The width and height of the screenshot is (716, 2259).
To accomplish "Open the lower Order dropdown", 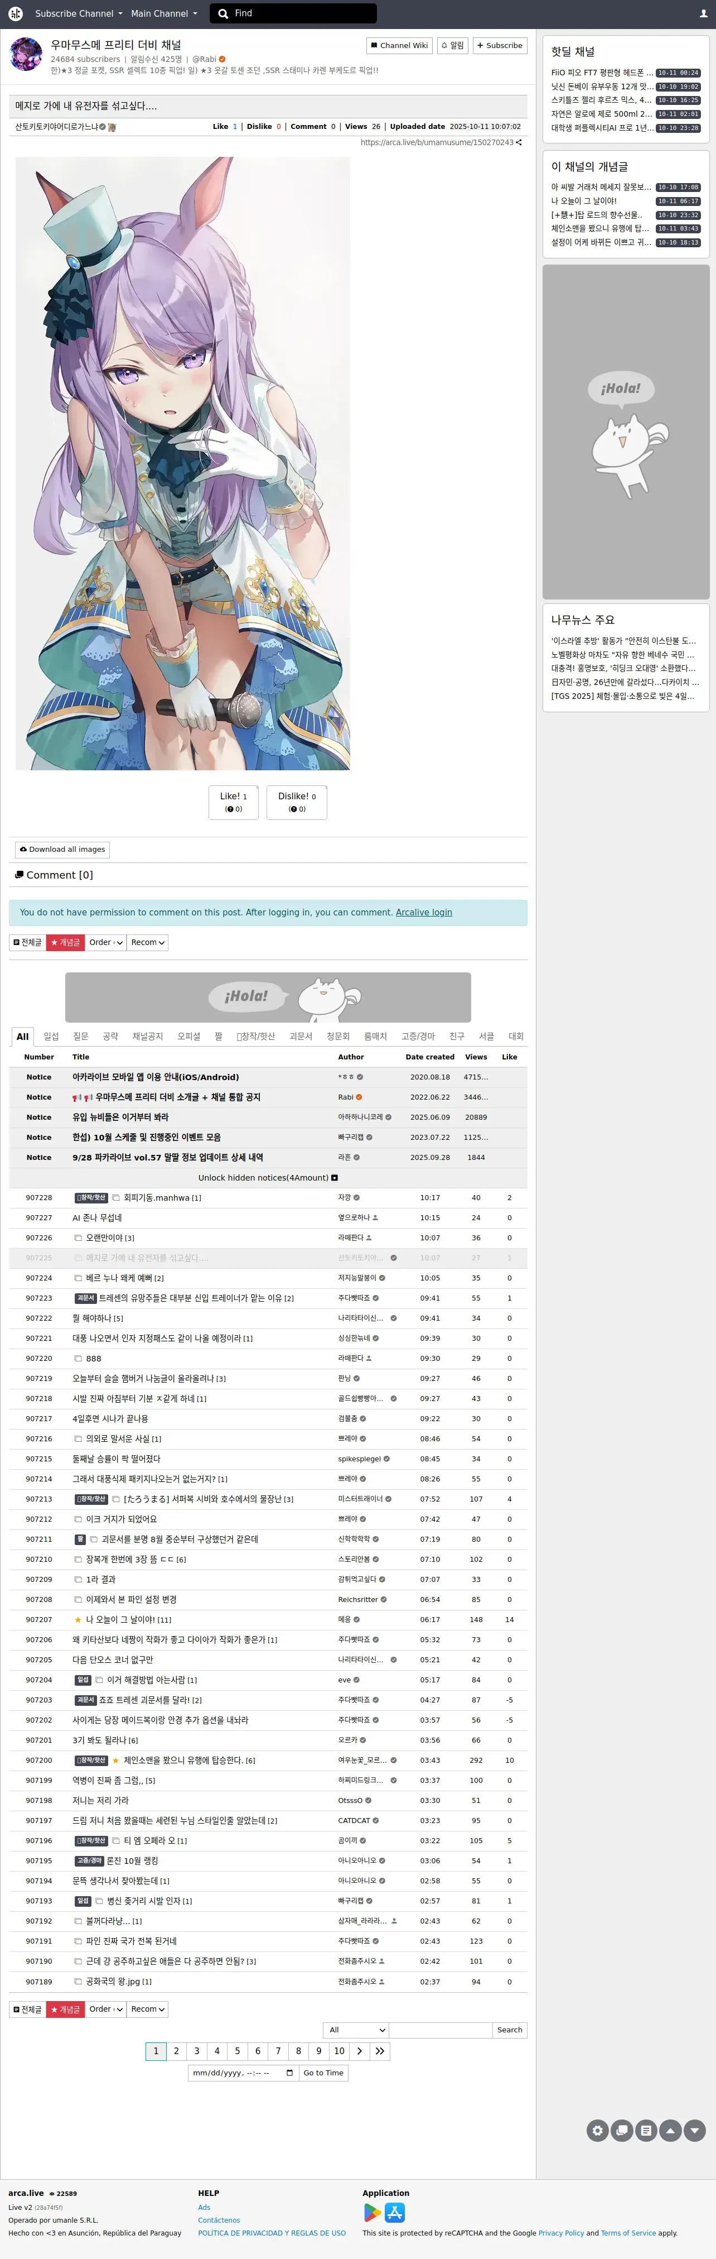I will click(x=105, y=2009).
